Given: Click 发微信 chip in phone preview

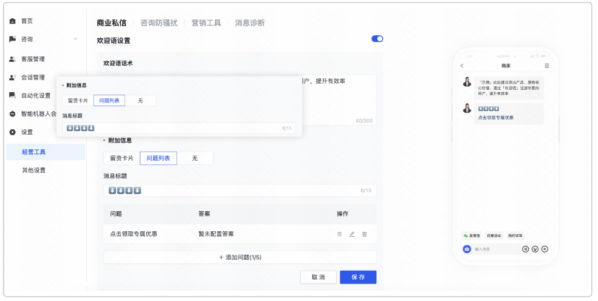Looking at the screenshot, I should coord(472,236).
